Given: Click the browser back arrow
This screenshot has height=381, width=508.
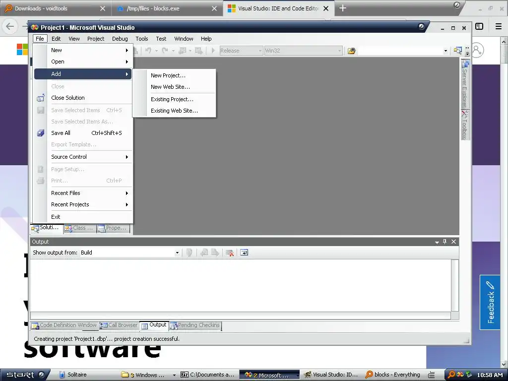Looking at the screenshot, I should [10, 27].
